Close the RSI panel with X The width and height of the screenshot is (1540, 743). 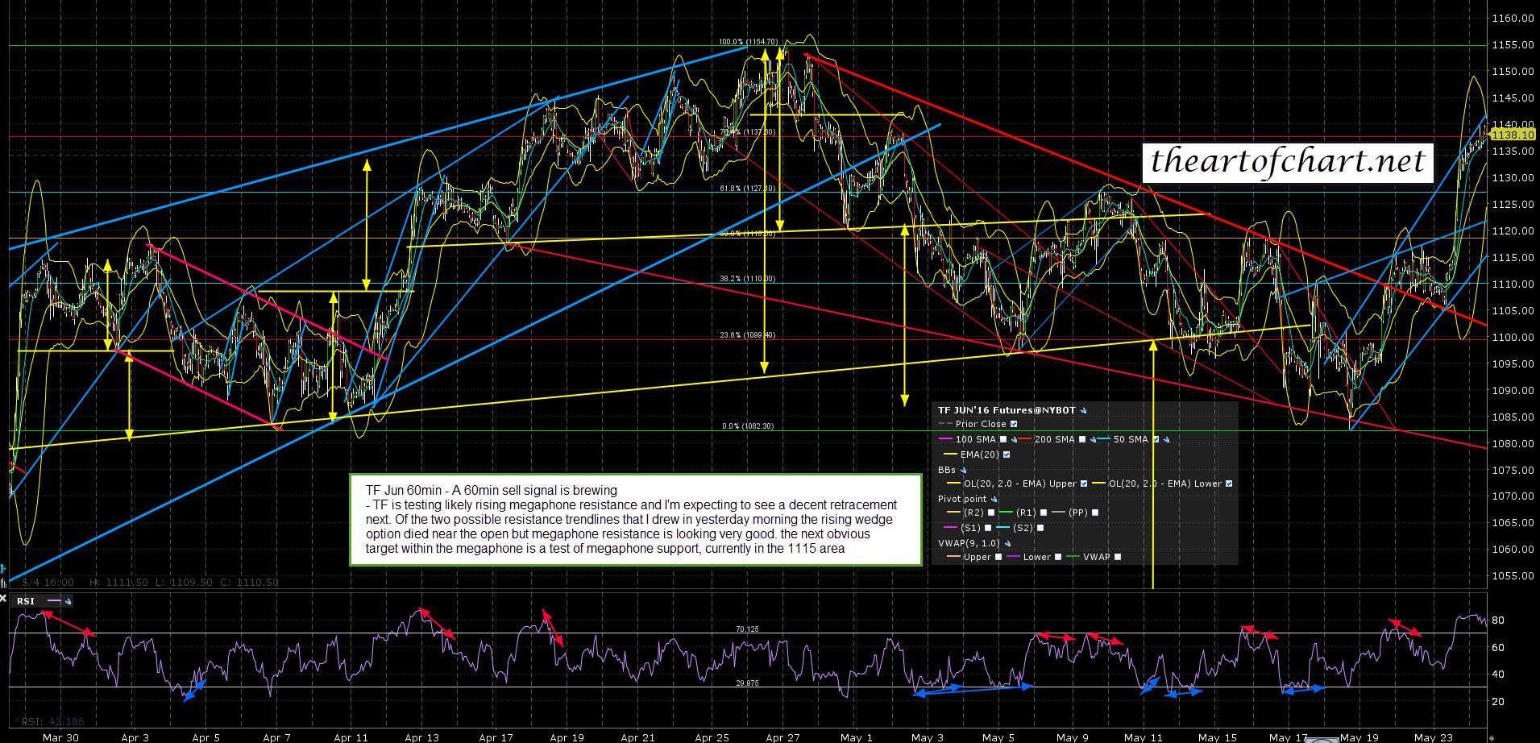click(4, 599)
